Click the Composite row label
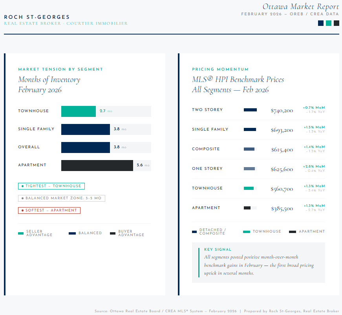 click(206, 149)
